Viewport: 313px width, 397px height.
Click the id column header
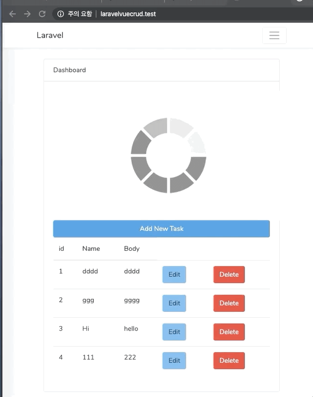[61, 249]
